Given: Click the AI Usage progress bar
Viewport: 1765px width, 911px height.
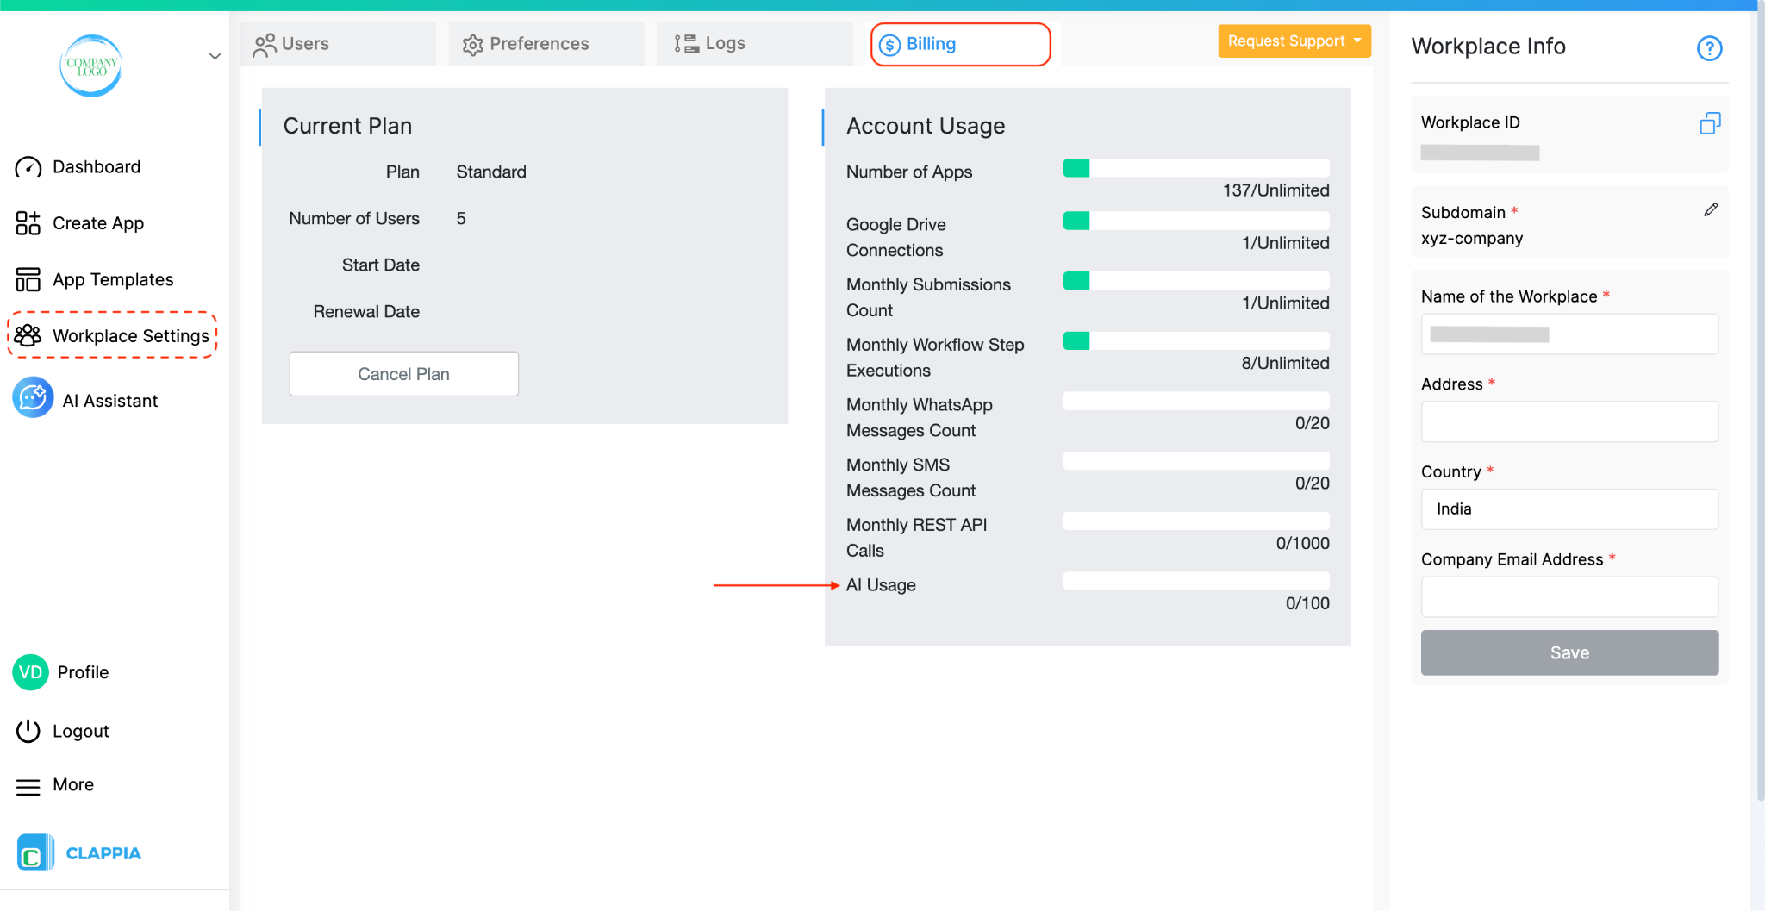Looking at the screenshot, I should click(1196, 580).
